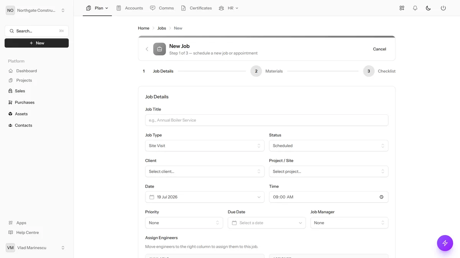Click the Contacts people icon in sidebar
The image size is (460, 258).
10,125
